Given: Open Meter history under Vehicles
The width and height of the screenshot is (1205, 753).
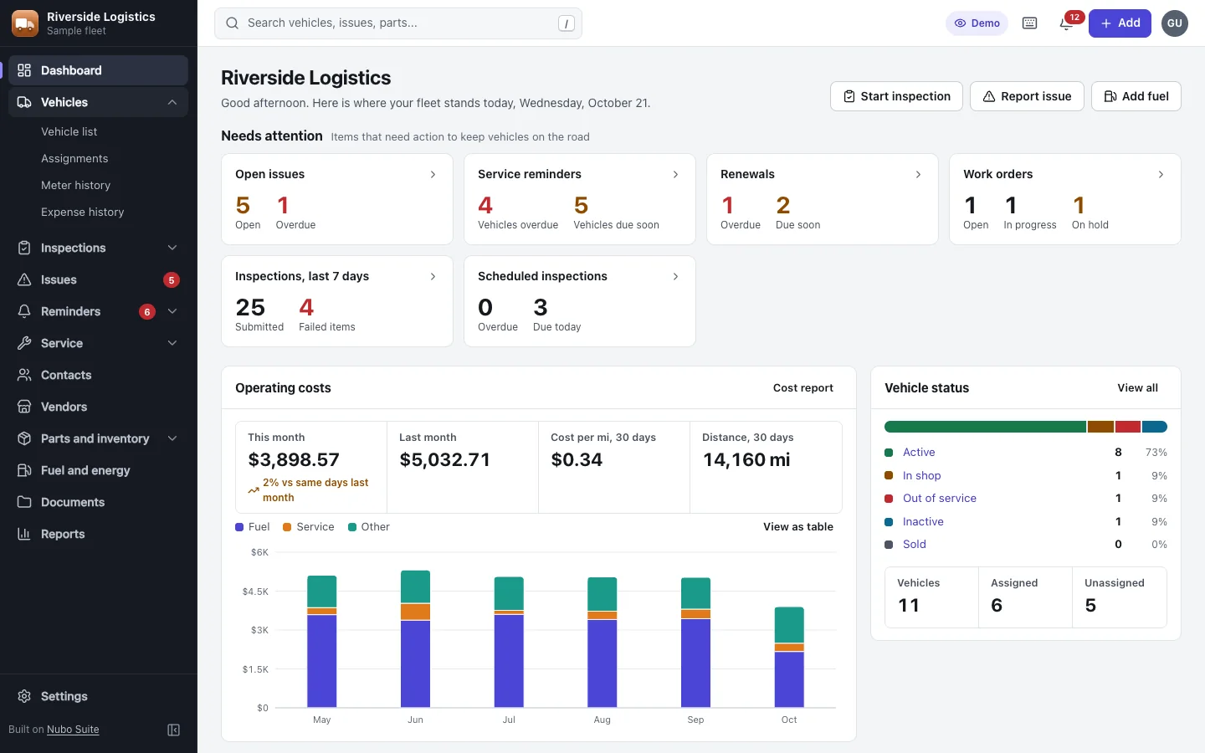Looking at the screenshot, I should 75,185.
